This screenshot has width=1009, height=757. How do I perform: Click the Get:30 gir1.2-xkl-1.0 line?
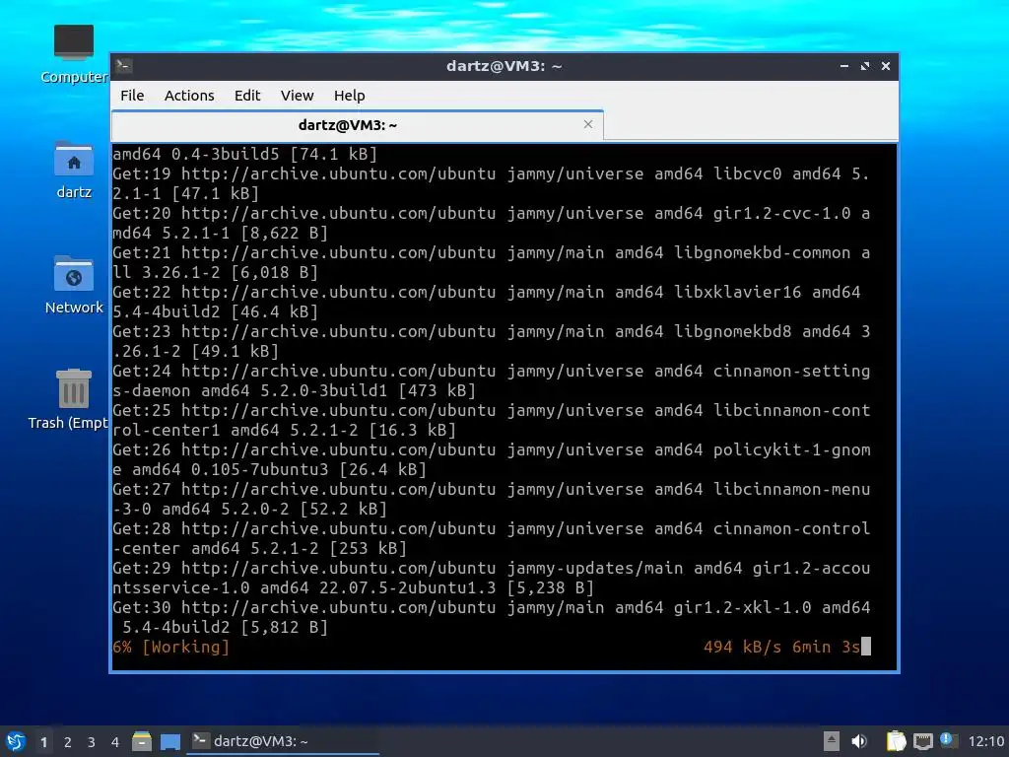(491, 617)
